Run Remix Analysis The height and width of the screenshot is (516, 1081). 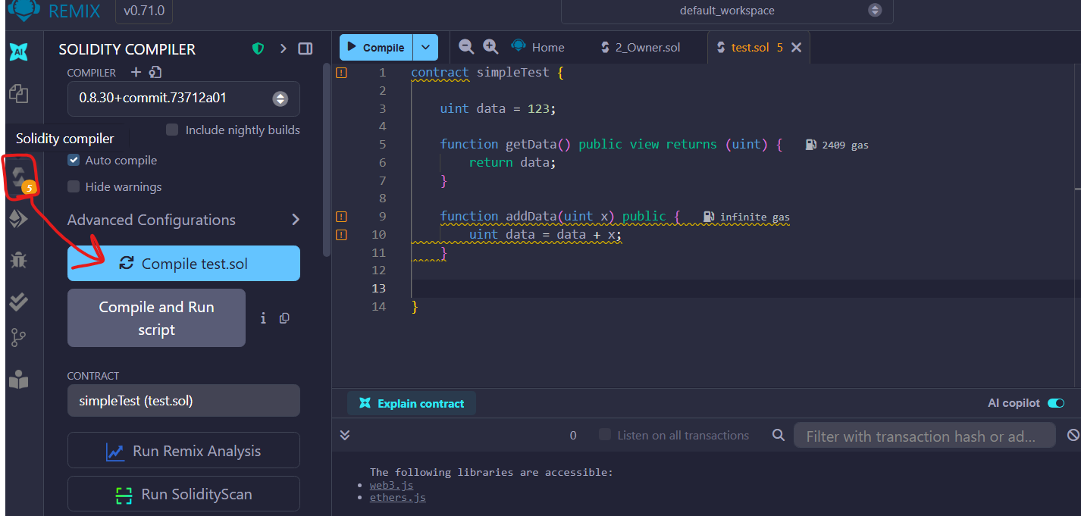point(183,451)
